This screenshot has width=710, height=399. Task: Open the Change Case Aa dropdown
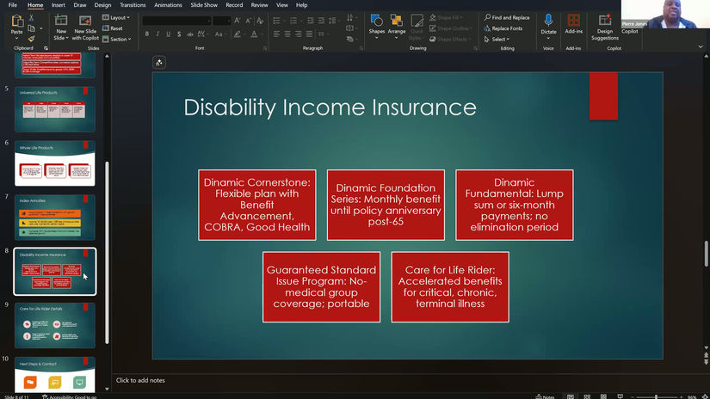coord(220,34)
